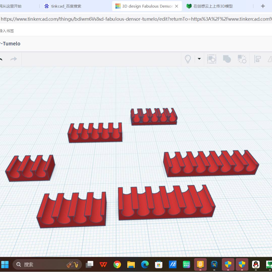Click the Group shapes icon
The width and height of the screenshot is (272, 272).
227,59
